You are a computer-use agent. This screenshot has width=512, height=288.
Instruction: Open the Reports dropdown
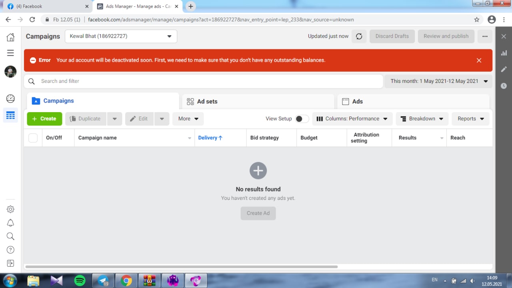[x=471, y=119]
